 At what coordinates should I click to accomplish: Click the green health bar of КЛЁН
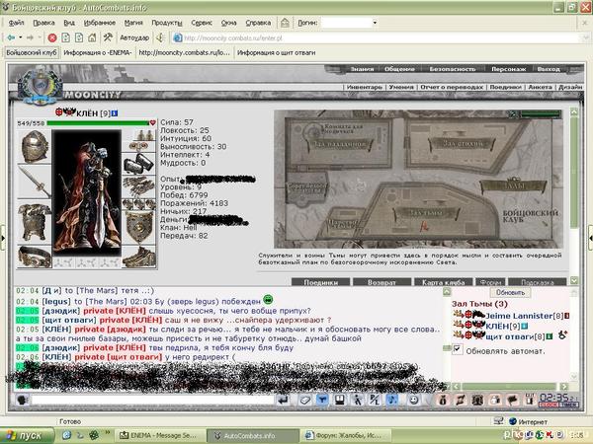98,123
